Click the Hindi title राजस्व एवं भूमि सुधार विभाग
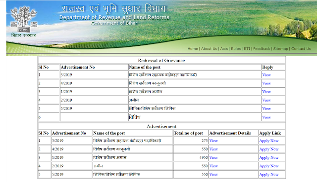317x182 pixels. click(113, 9)
